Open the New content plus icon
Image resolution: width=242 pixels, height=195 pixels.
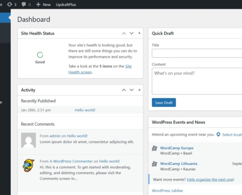[38, 4]
